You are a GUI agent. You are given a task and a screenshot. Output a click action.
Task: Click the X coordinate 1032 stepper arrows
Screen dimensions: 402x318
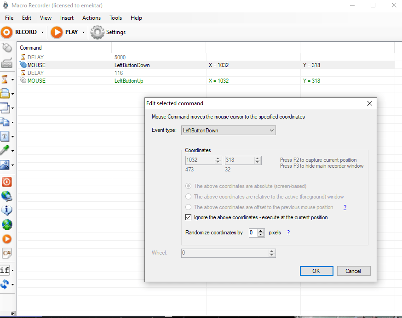click(218, 160)
